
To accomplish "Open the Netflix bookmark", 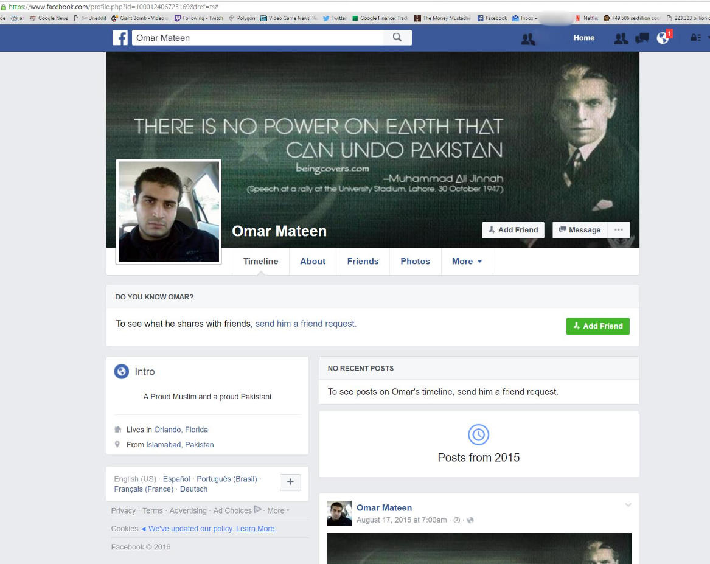I will point(587,18).
